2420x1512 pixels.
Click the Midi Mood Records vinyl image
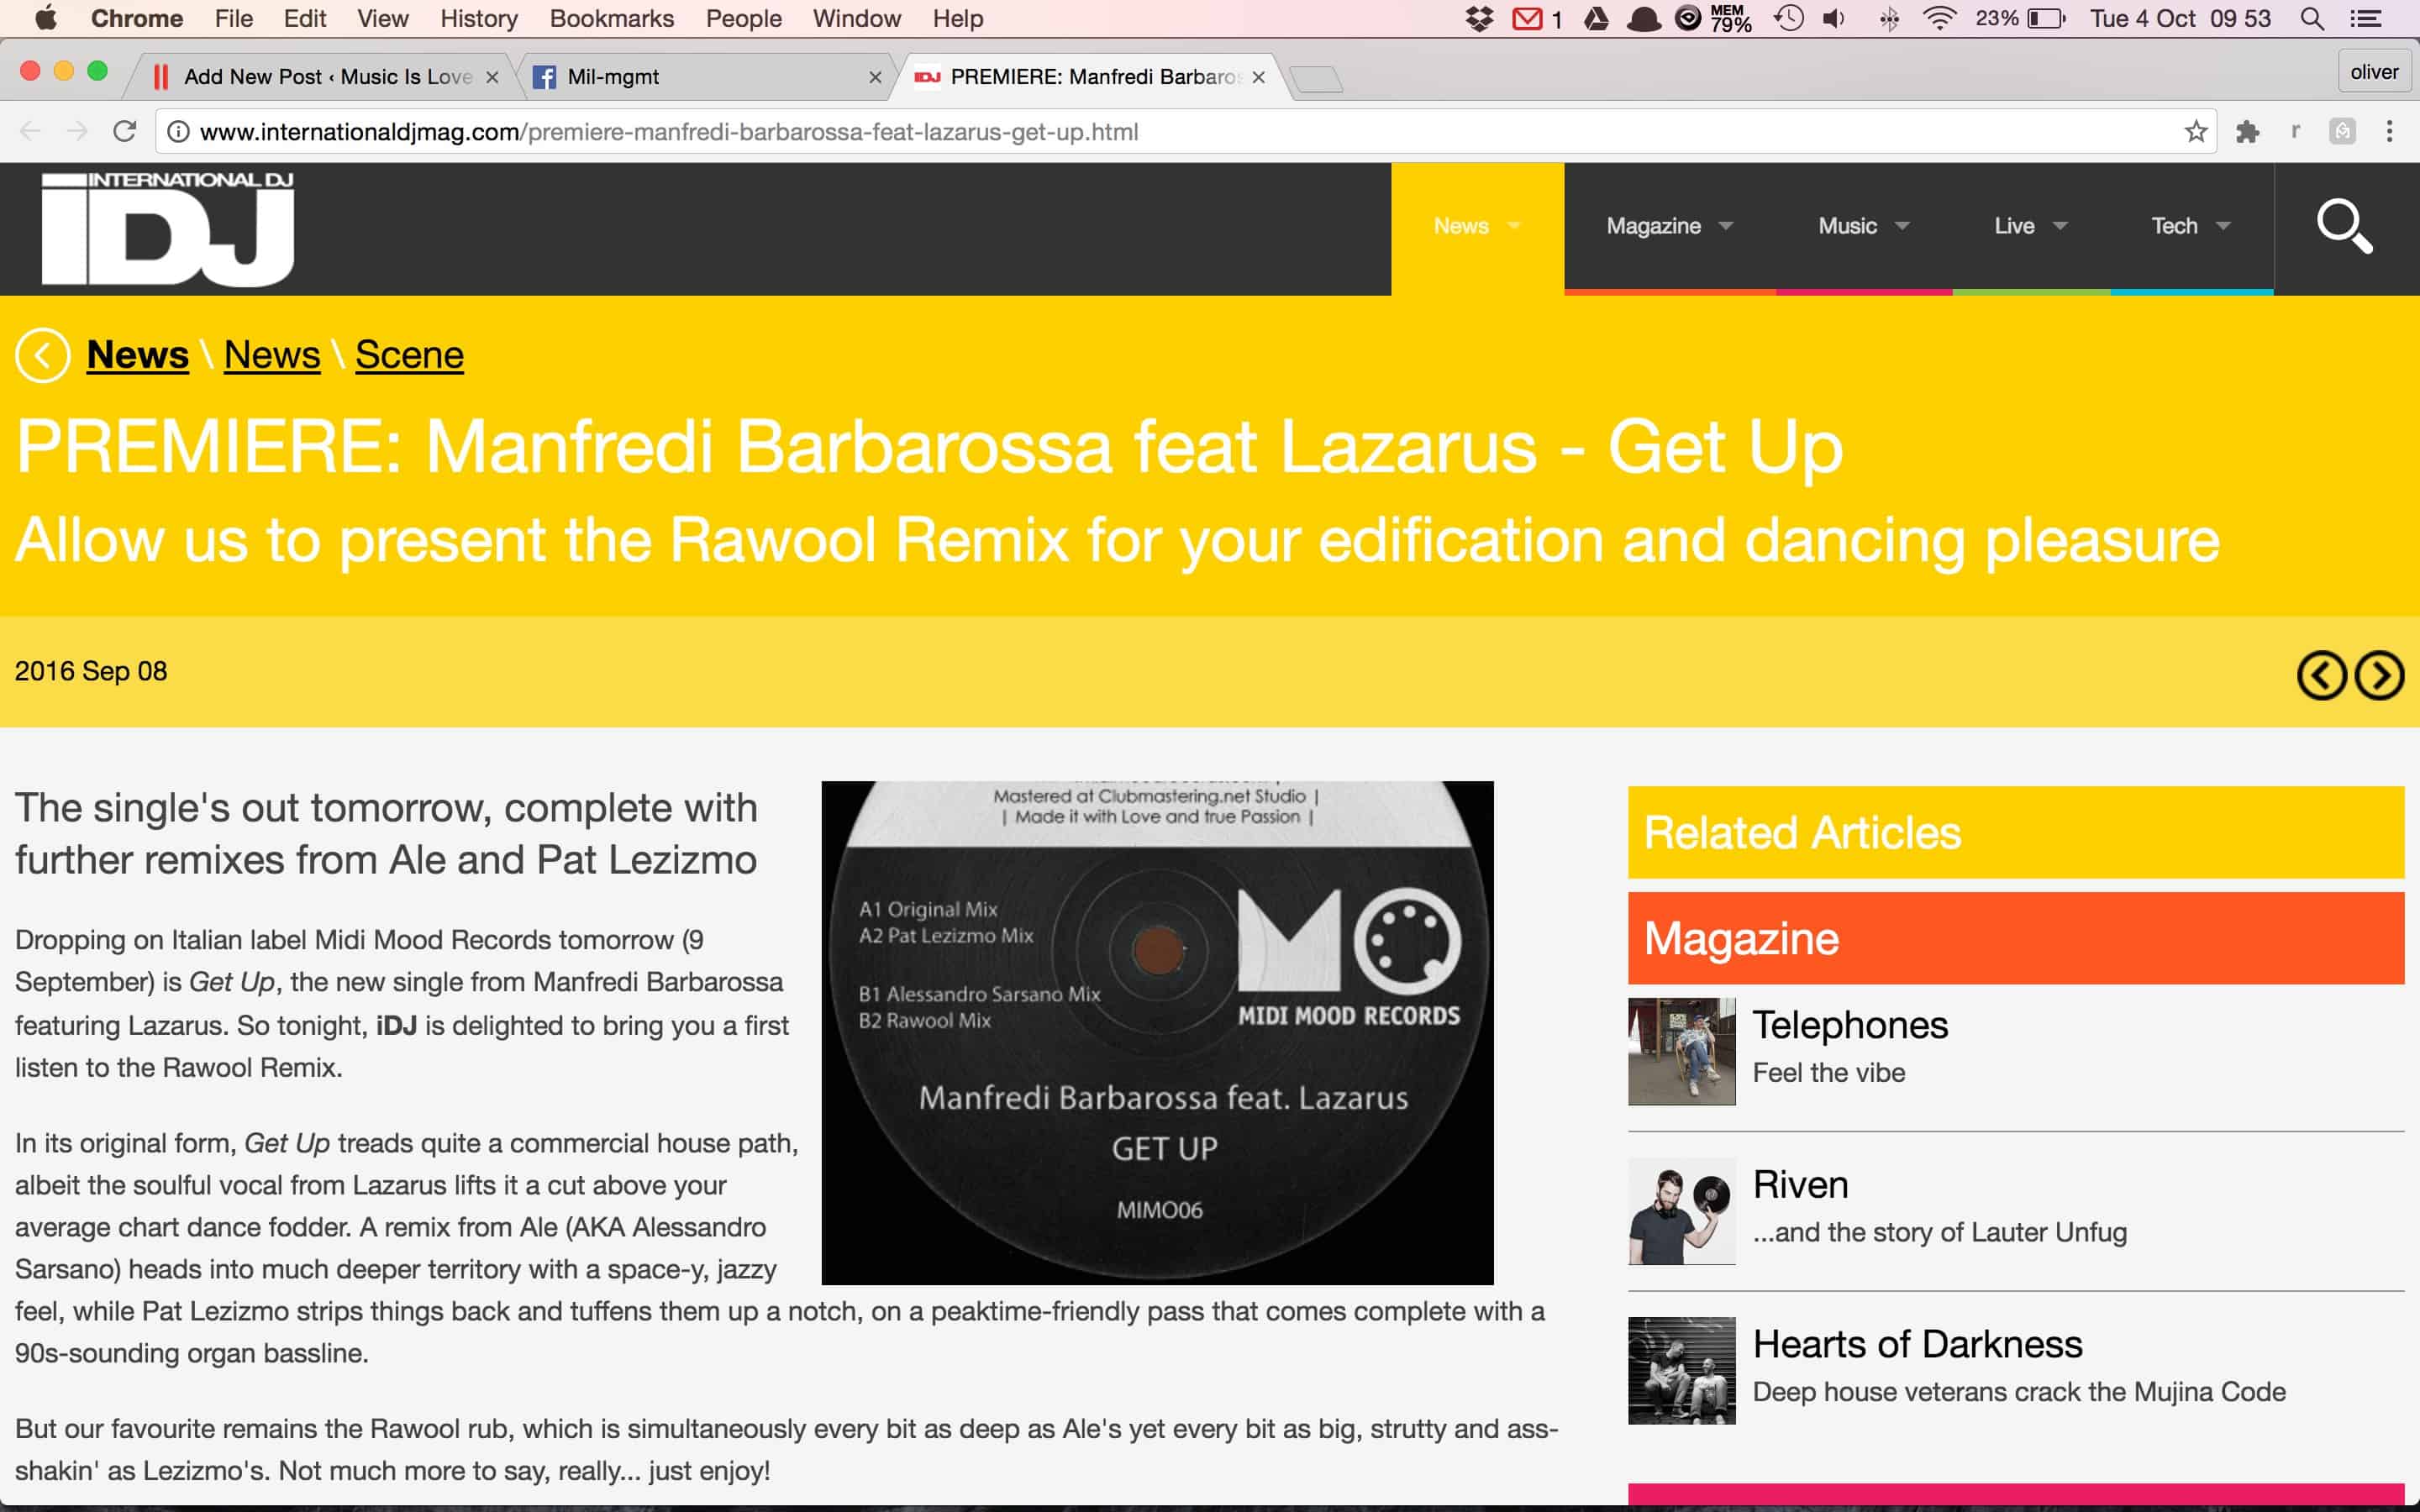[1157, 1033]
